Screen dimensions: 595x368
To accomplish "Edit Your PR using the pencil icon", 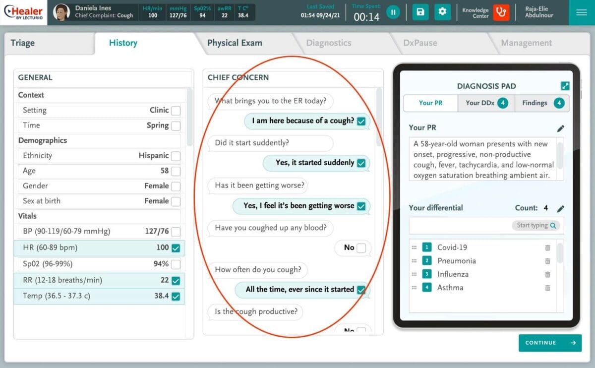I will (561, 128).
